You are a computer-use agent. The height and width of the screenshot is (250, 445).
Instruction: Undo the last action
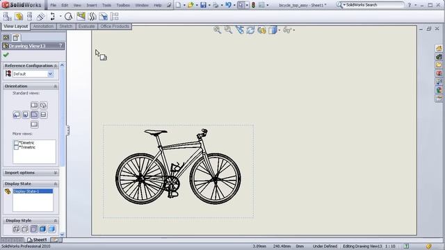pyautogui.click(x=229, y=5)
